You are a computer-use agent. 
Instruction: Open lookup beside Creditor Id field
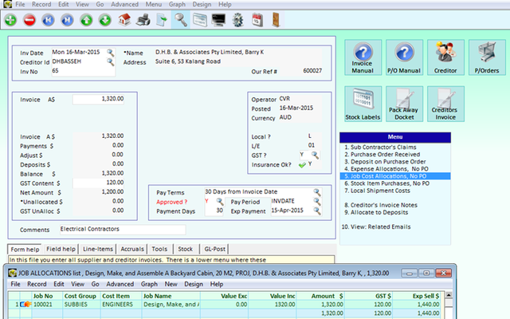pos(111,62)
